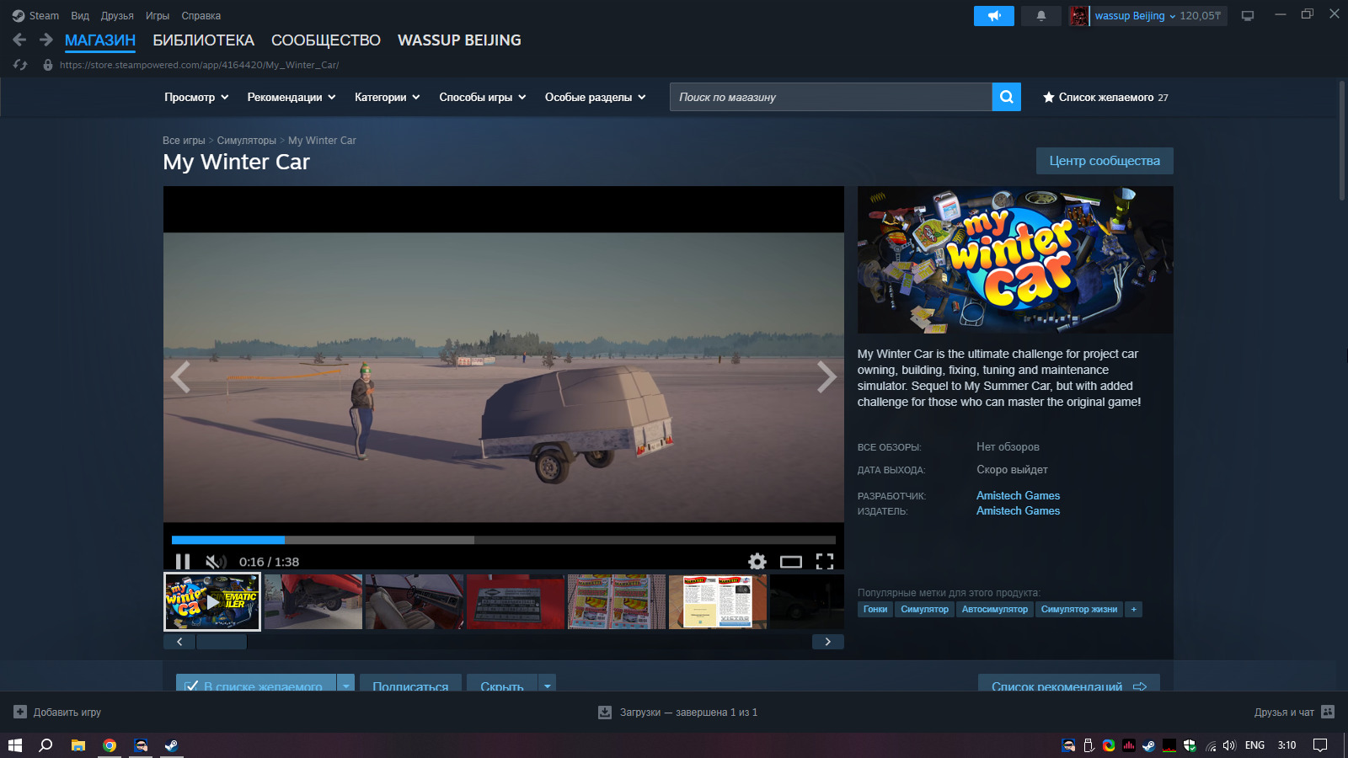Toggle Big Picture mode icon

(1248, 16)
